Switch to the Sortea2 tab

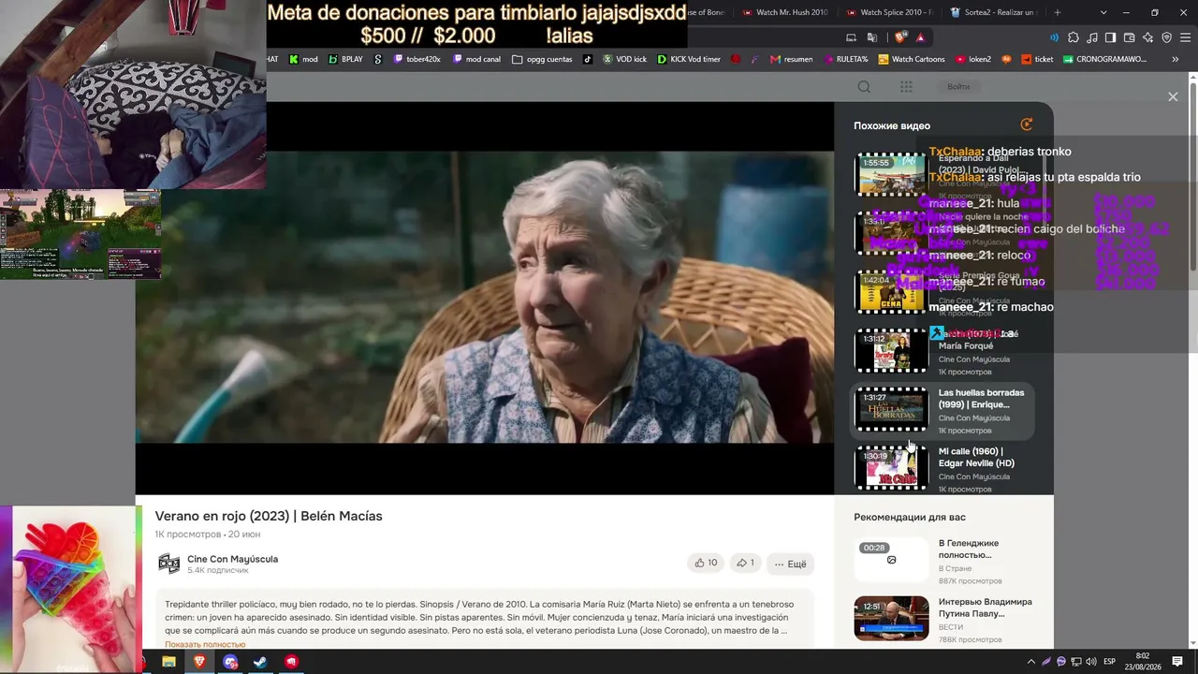993,12
